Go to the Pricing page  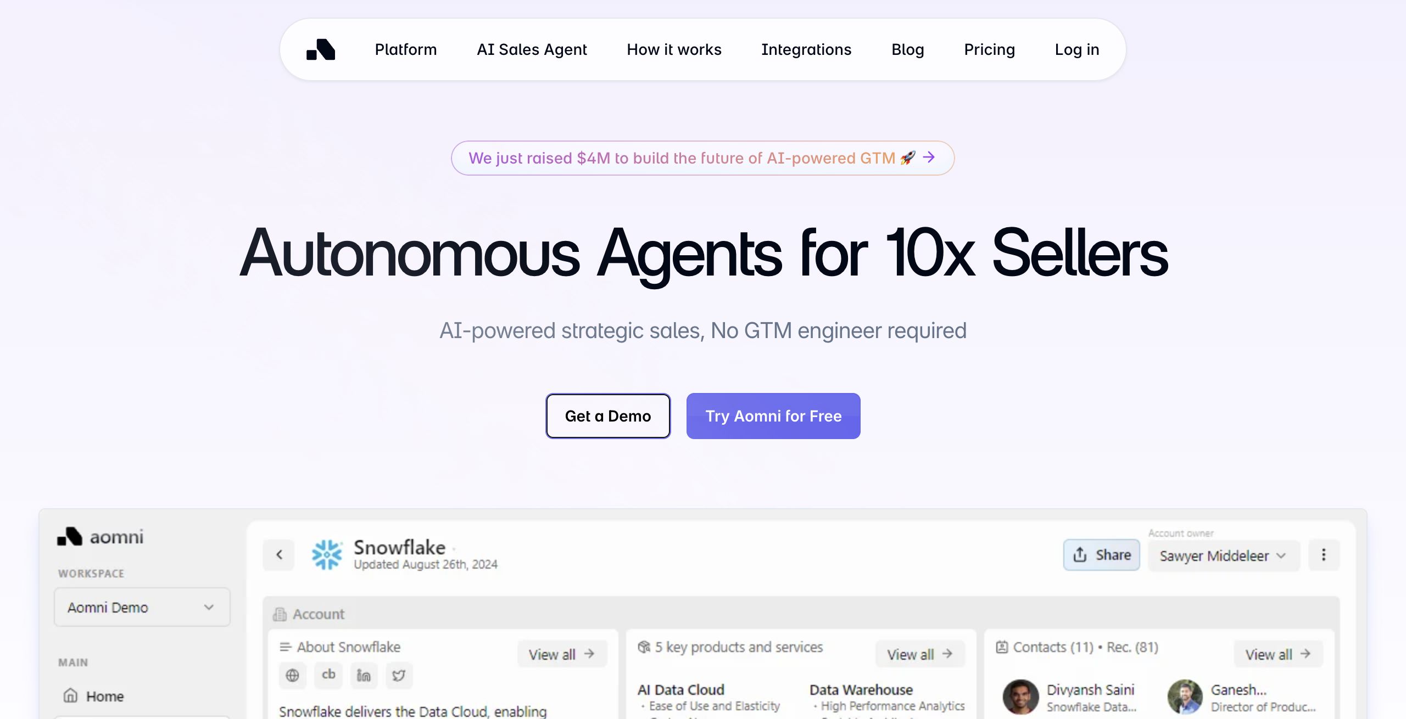tap(989, 49)
